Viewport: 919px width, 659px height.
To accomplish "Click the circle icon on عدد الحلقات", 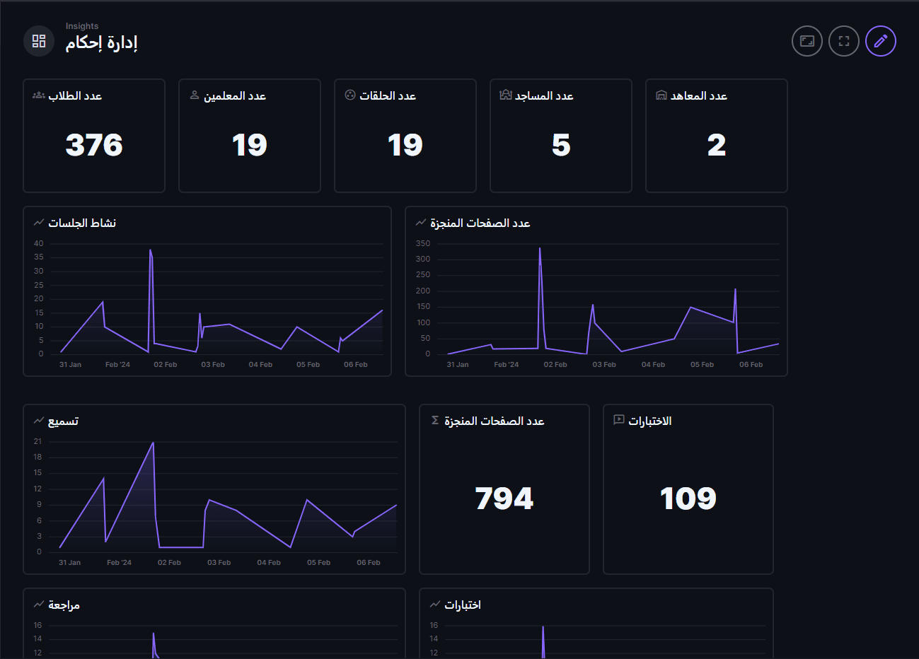I will pos(350,95).
